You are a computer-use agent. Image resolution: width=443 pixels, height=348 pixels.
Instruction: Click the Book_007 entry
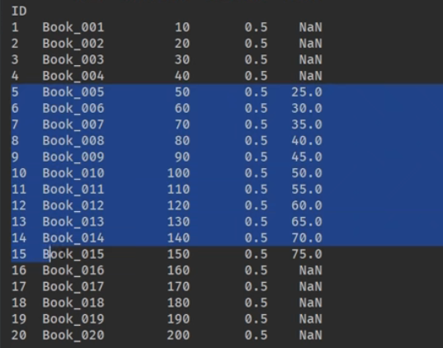click(x=73, y=125)
